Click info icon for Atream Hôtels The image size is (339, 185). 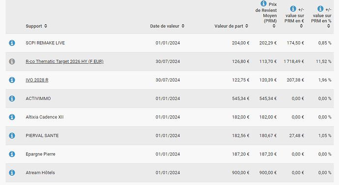click(x=12, y=173)
